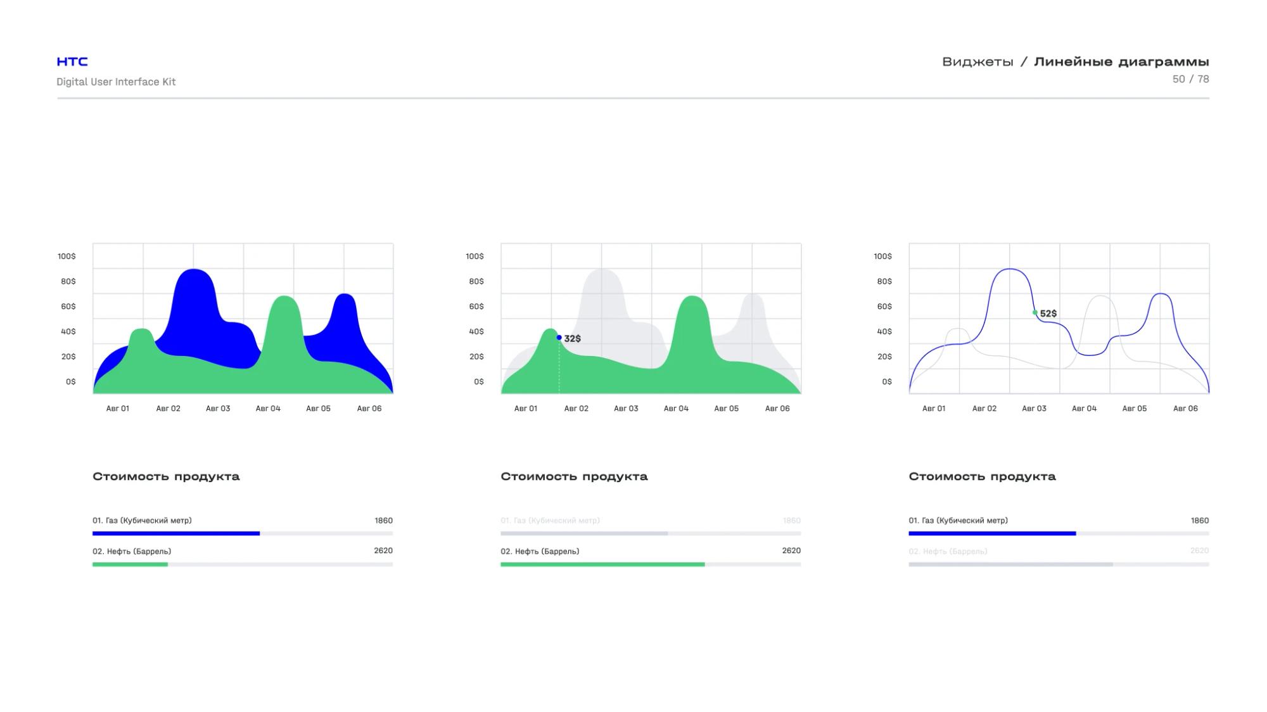Screen dimensions: 1267x712
Task: Click the '100$' axis label on the left chart
Action: click(67, 257)
